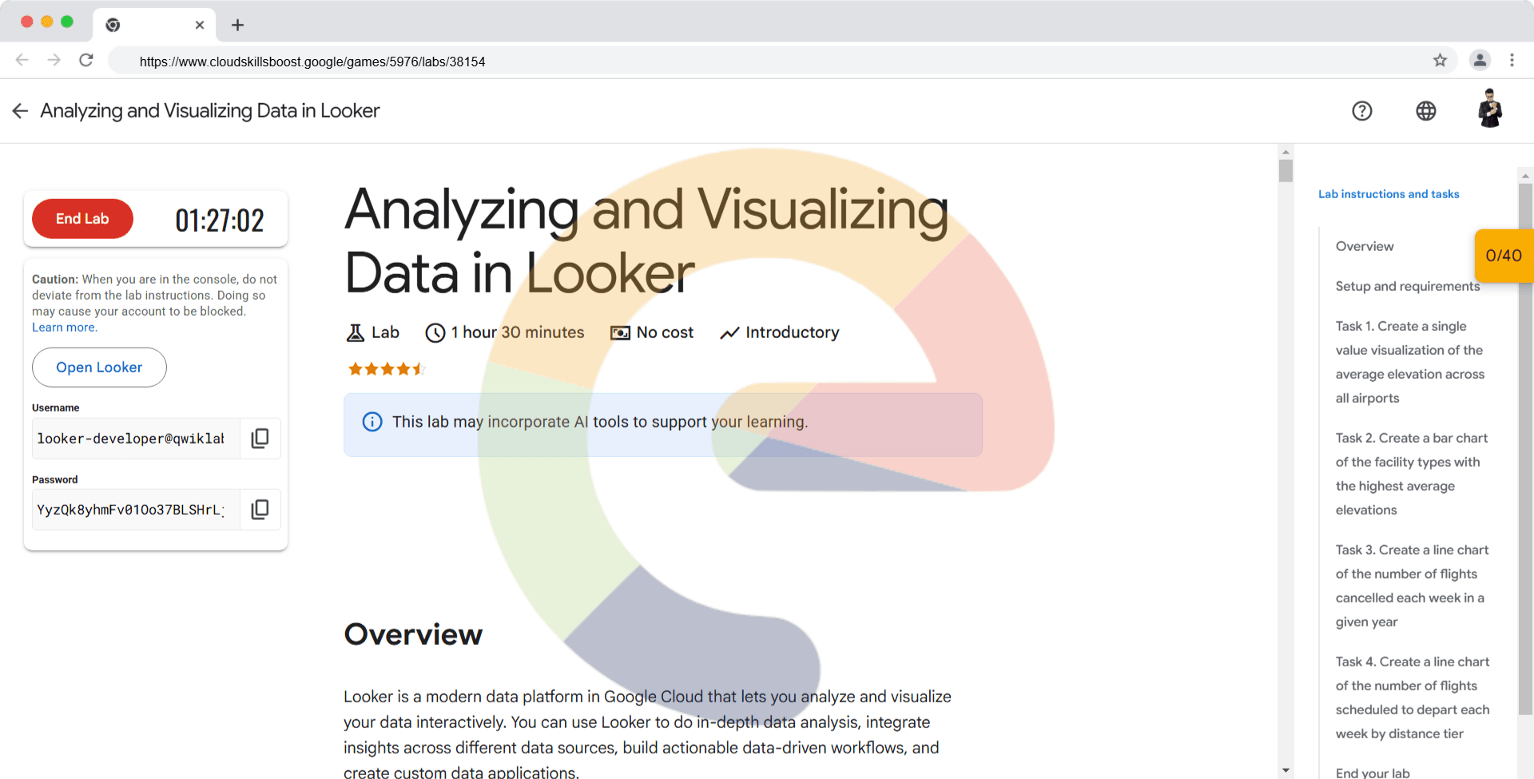The width and height of the screenshot is (1534, 779).
Task: Copy the username to clipboard
Action: 260,438
